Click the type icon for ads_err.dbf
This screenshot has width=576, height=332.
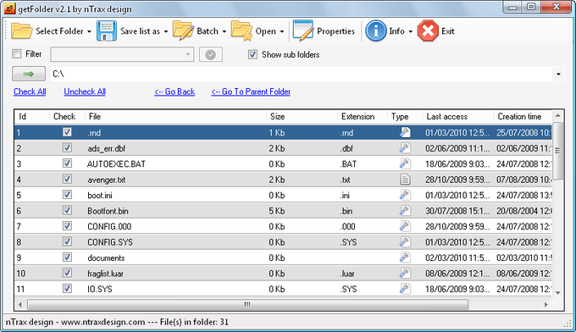tap(405, 148)
